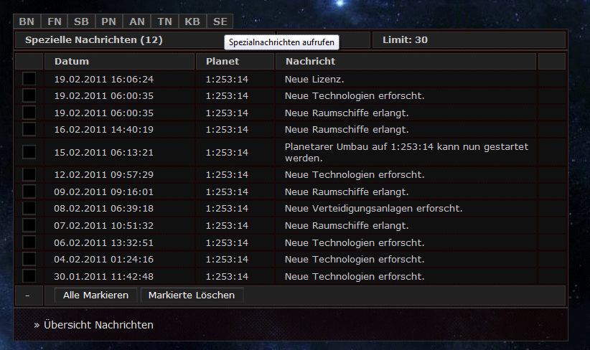Click the Alle Markieren button
The image size is (590, 350).
(95, 295)
